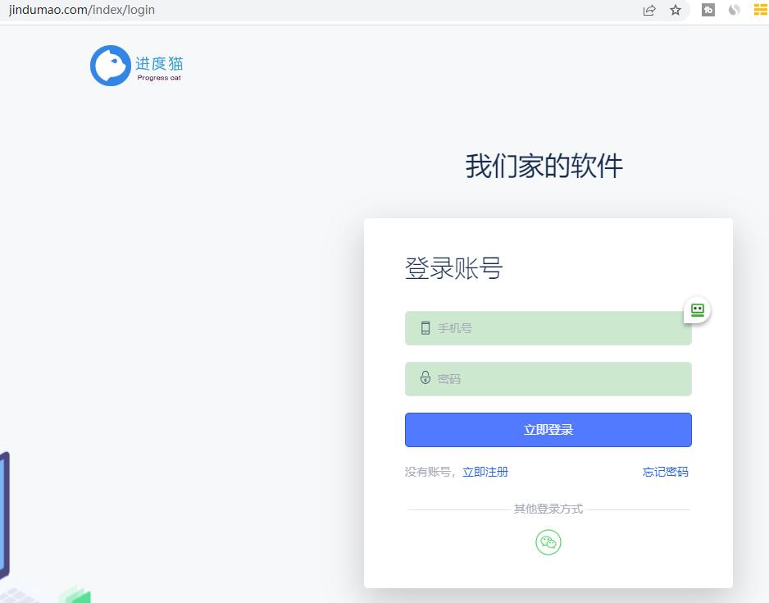Click the 我们家的软件 title text
The width and height of the screenshot is (769, 603).
pyautogui.click(x=543, y=167)
